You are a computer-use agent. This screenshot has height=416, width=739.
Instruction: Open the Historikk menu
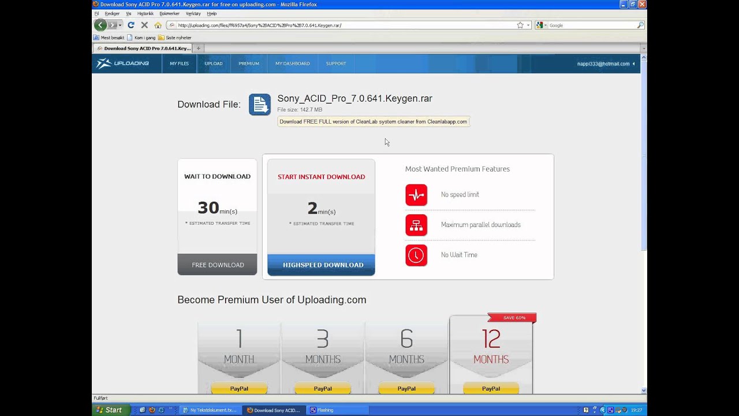tap(145, 13)
